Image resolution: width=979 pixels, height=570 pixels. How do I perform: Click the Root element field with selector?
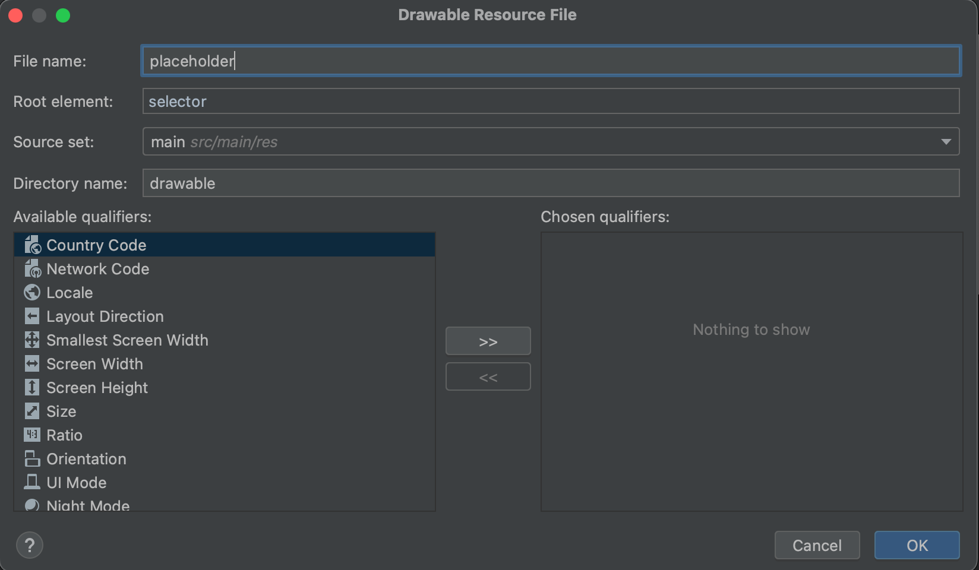[x=551, y=101]
